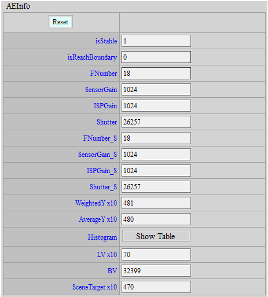The height and width of the screenshot is (297, 268).
Task: Focus the Shutter value field
Action: (156, 122)
